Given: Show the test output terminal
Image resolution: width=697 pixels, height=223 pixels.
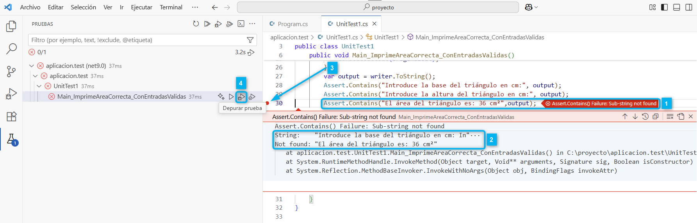Looking at the screenshot, I should point(241,24).
